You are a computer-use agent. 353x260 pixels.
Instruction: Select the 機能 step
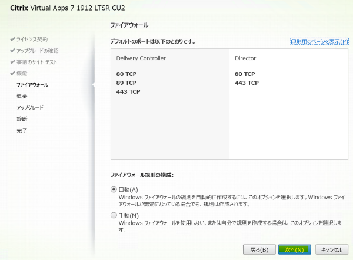pyautogui.click(x=22, y=73)
